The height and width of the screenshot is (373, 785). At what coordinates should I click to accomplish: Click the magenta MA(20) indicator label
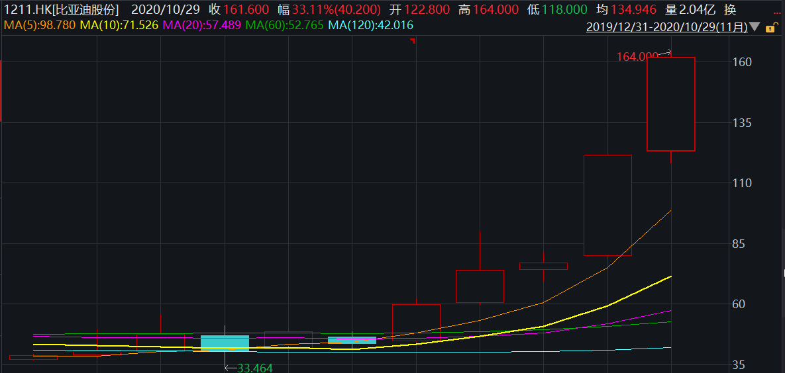pos(201,26)
